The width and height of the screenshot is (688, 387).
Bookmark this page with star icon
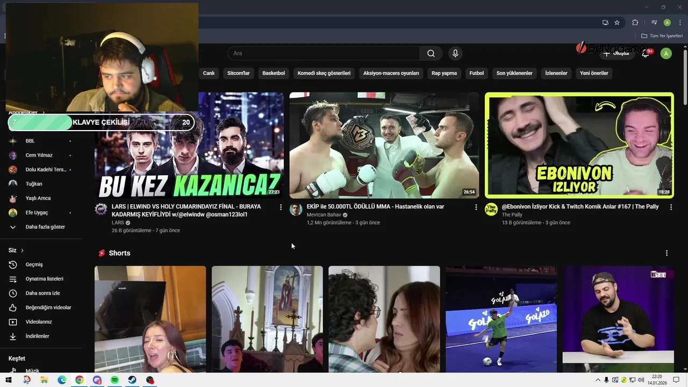point(617,23)
